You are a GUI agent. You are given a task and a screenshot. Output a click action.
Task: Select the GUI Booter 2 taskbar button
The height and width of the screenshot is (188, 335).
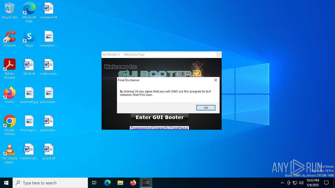146,183
